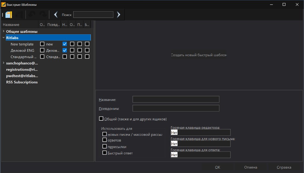Click the П... column header

(x=80, y=25)
